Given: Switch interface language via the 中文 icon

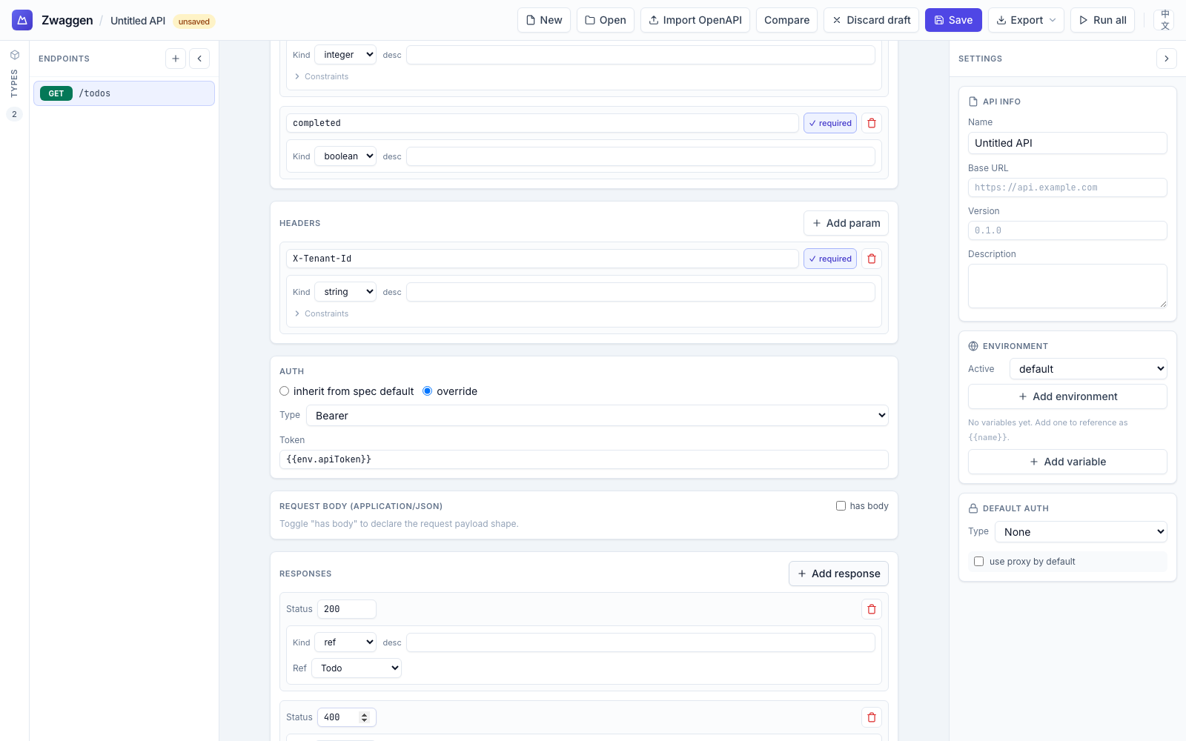Looking at the screenshot, I should [x=1165, y=20].
